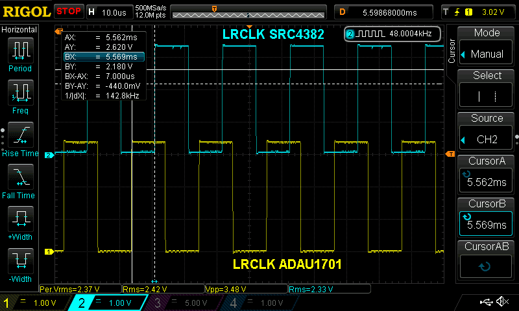Click the 48.0004kHz frequency counter readout
Viewport: 519px width, 311px height.
393,34
